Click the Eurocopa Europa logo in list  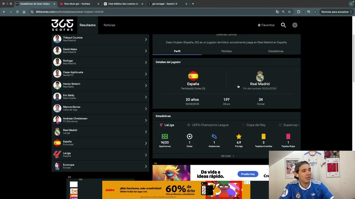click(57, 166)
